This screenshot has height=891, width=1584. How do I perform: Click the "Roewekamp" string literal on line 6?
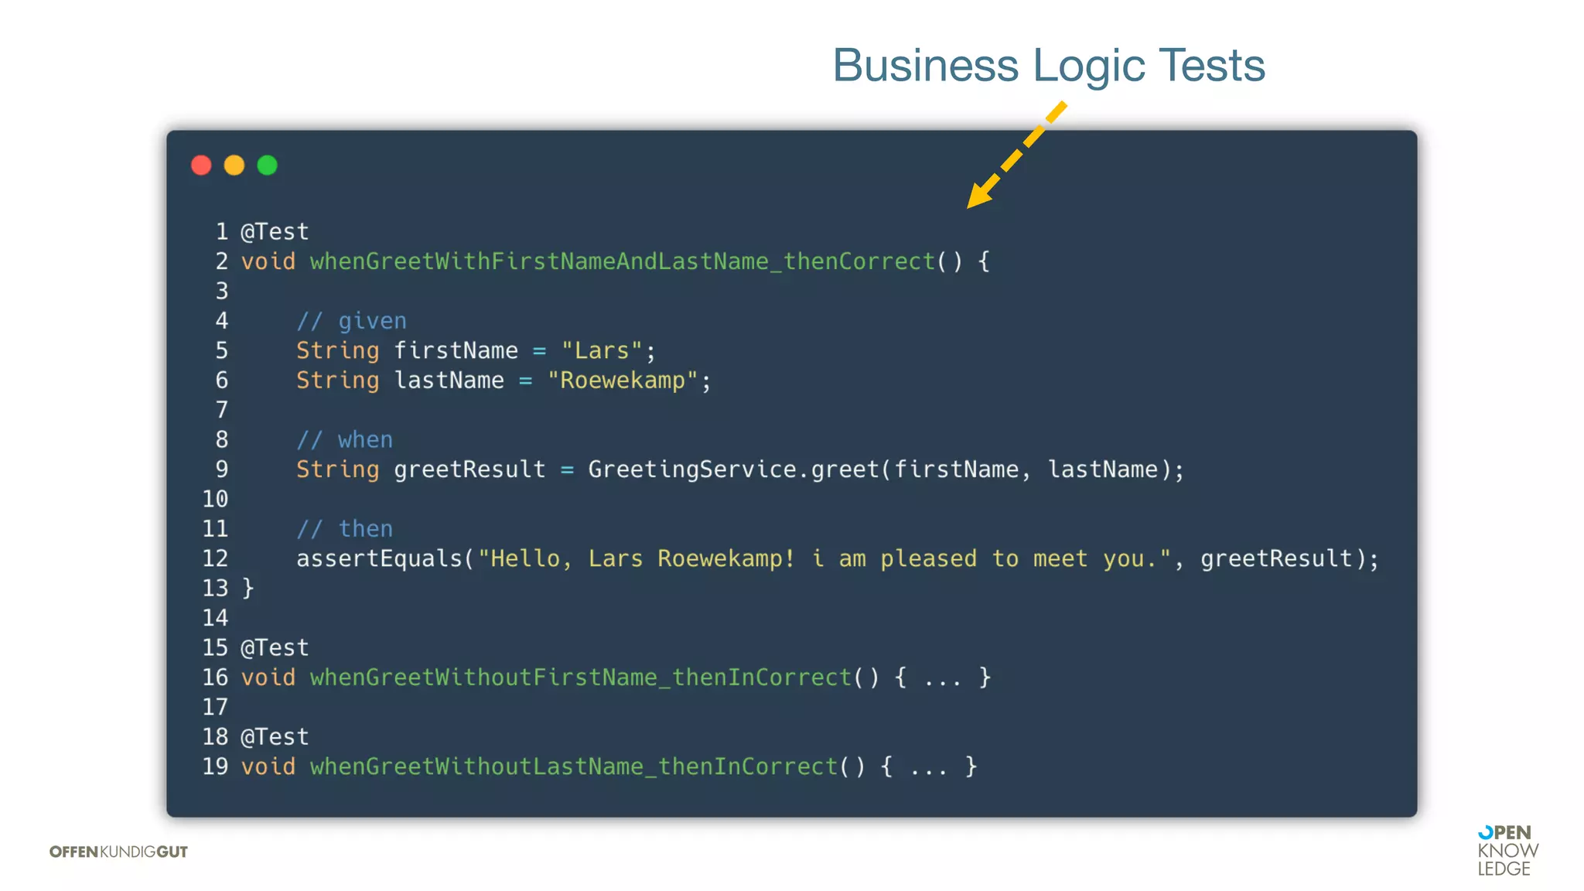(x=623, y=380)
